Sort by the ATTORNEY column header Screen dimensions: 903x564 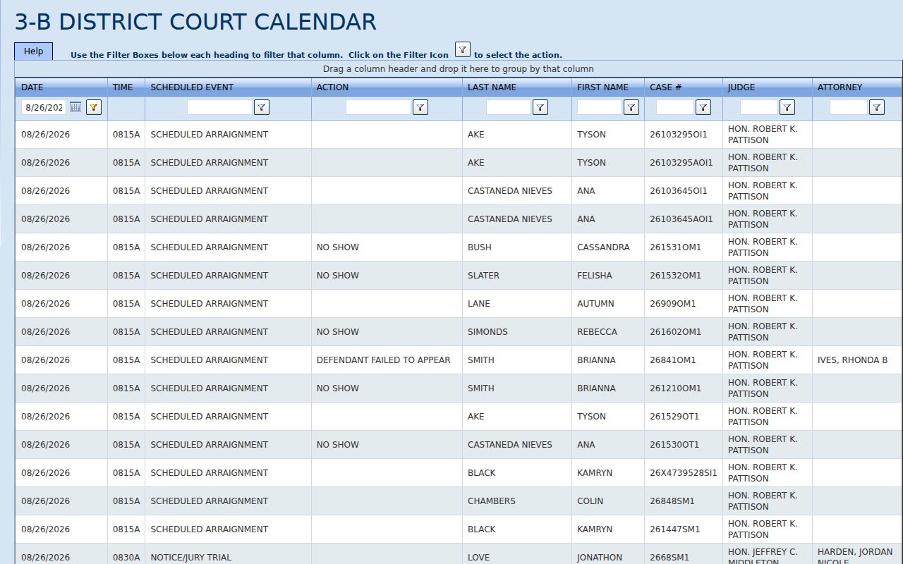click(840, 87)
